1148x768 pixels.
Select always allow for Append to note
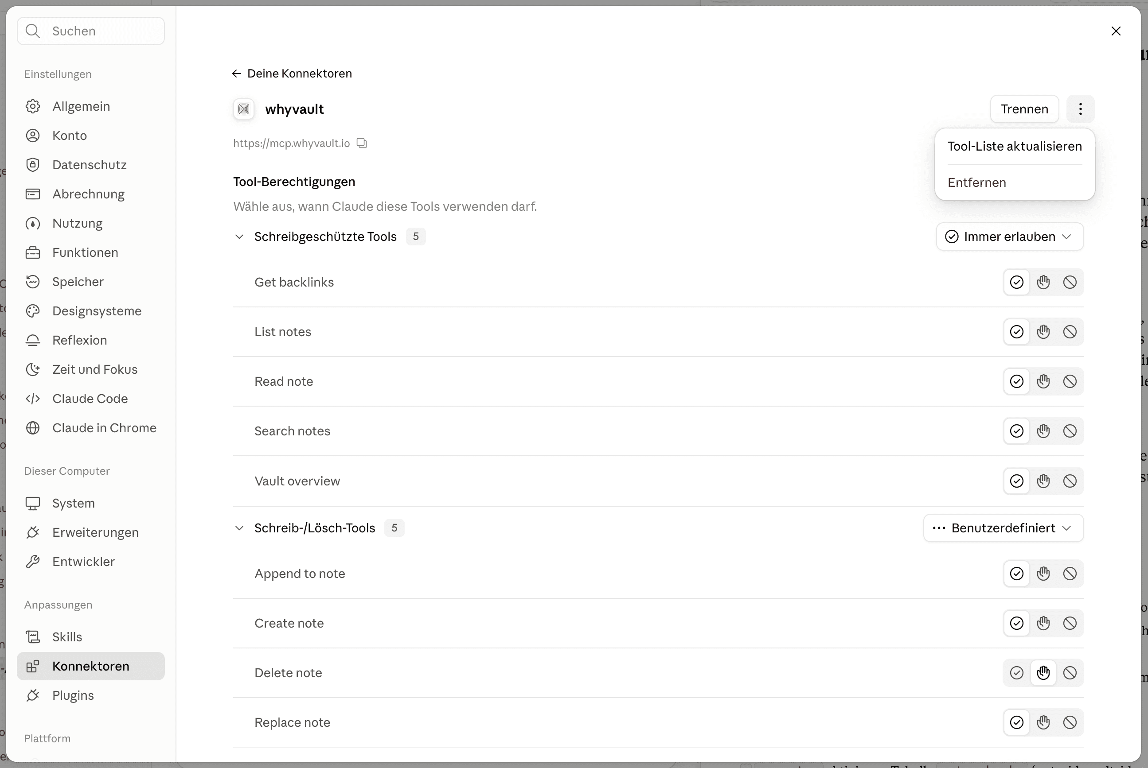(1017, 574)
